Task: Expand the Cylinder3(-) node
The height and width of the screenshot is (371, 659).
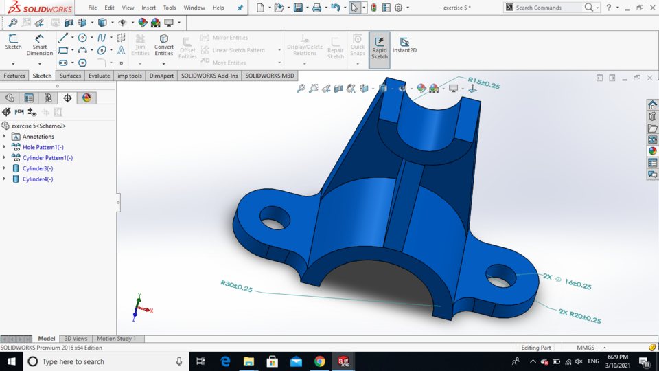Action: [4, 168]
